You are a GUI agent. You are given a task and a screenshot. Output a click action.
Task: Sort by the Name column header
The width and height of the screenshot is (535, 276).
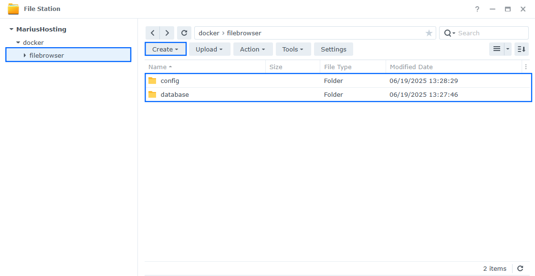pyautogui.click(x=205, y=67)
